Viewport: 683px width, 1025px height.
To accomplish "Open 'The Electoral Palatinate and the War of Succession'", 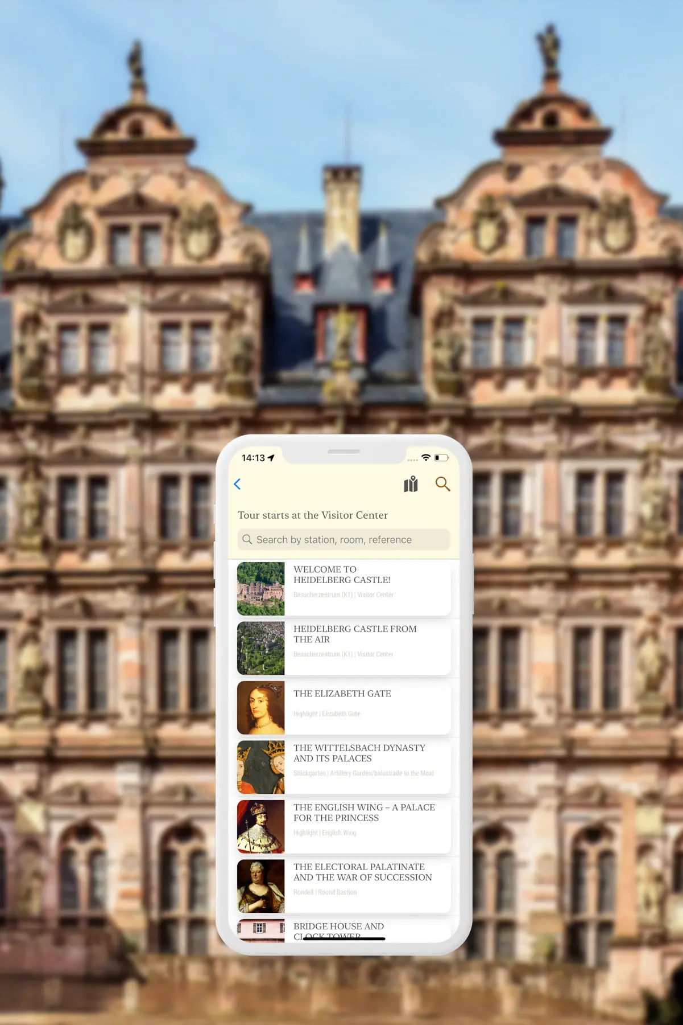I will click(x=362, y=872).
